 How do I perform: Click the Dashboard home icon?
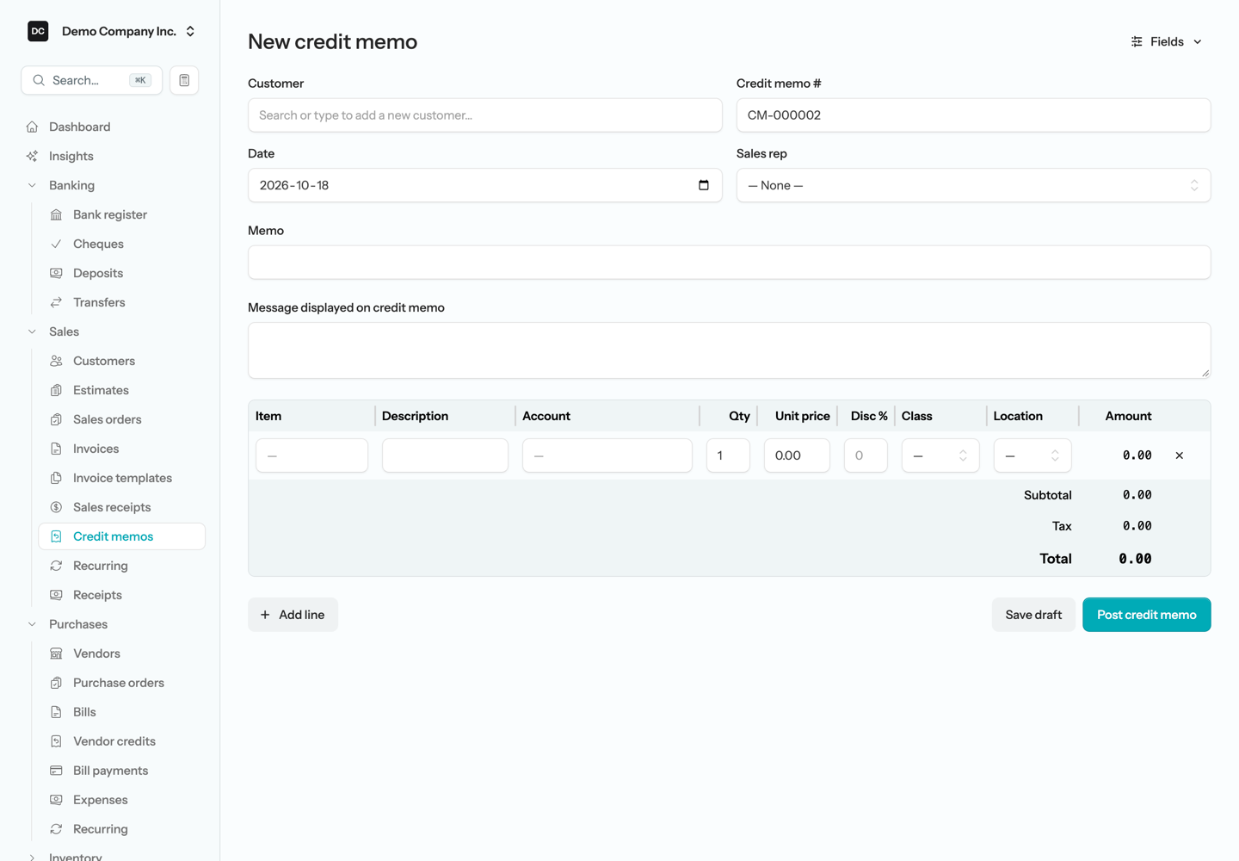pos(32,127)
